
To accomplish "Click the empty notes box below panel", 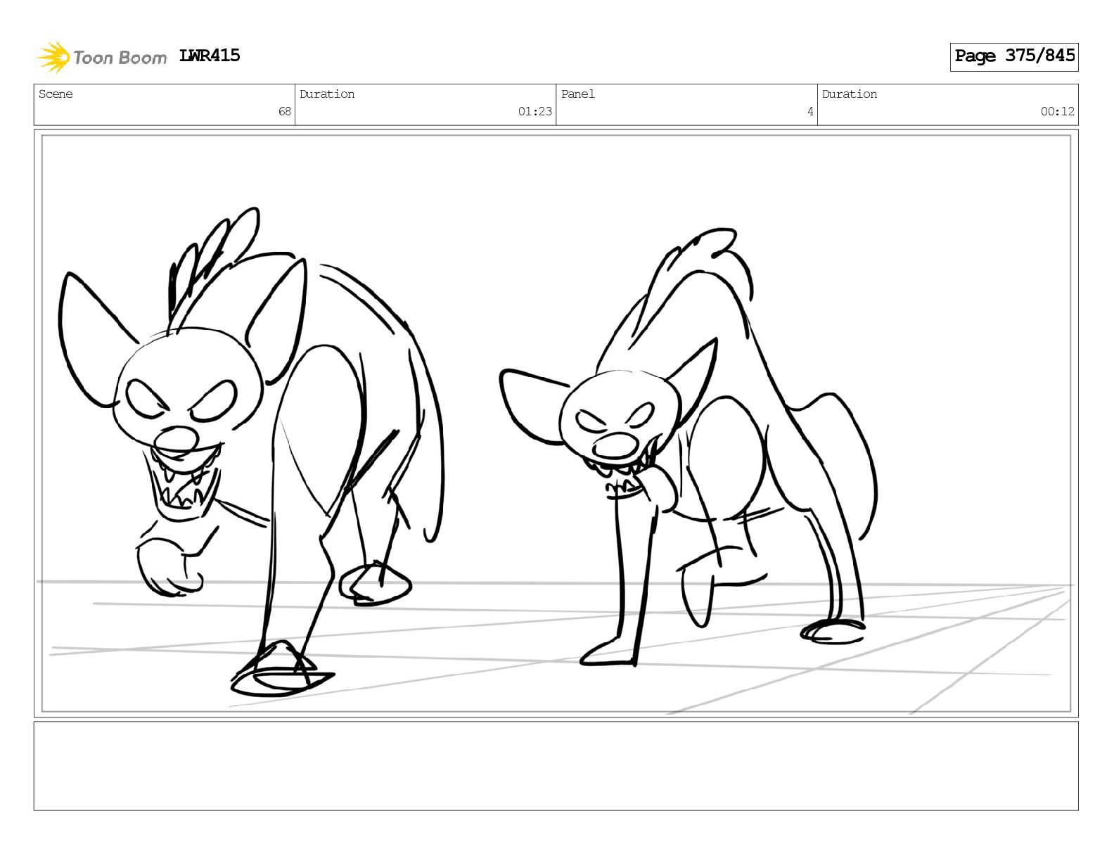I will click(x=556, y=766).
